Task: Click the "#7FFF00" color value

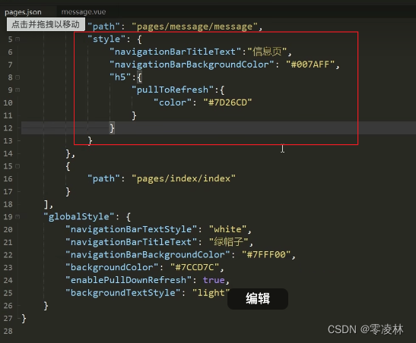Action: point(266,255)
